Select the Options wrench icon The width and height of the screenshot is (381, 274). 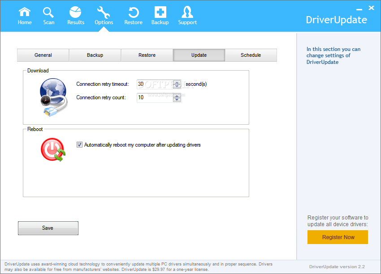click(x=104, y=13)
